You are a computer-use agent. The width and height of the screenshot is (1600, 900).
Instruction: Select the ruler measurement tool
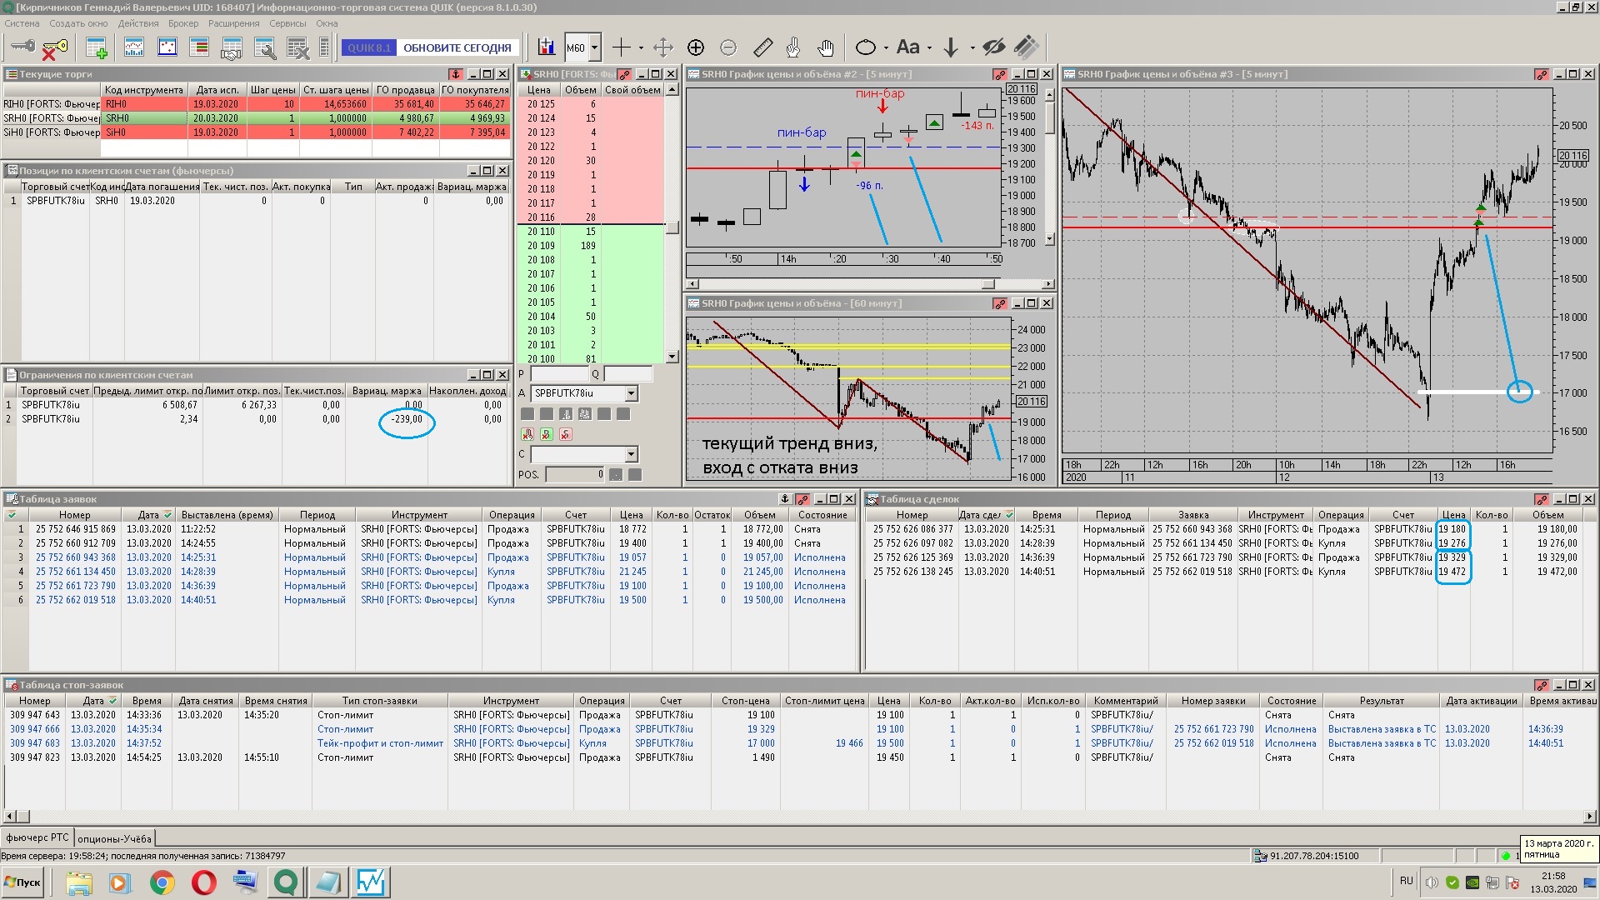[x=762, y=47]
